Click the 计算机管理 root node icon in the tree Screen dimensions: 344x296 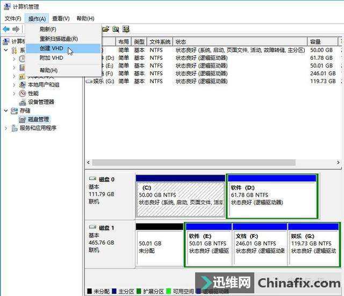click(6, 41)
